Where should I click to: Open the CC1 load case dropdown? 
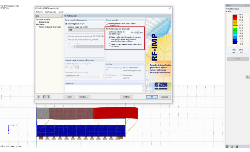(x=86, y=30)
